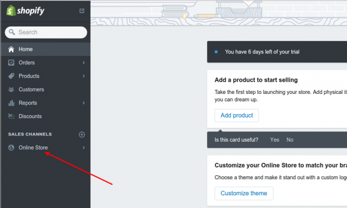
Task: Answer No to card useful question
Action: 290,140
